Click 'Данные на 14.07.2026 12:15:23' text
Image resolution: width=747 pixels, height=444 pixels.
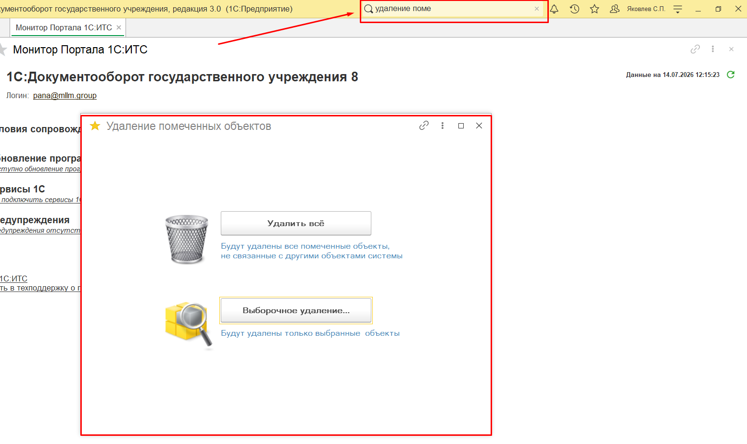click(672, 75)
